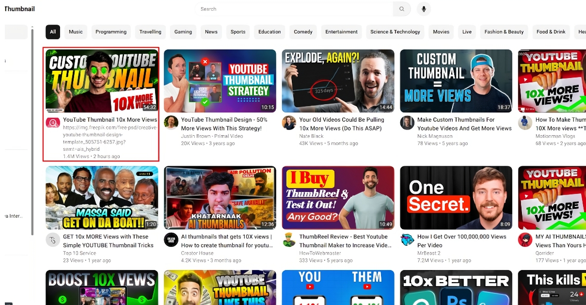The height and width of the screenshot is (305, 586).
Task: Click the sidebar vertical scrollbar
Action: [32, 131]
